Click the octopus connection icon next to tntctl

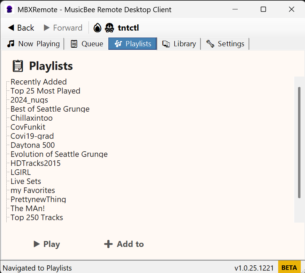[x=109, y=27]
